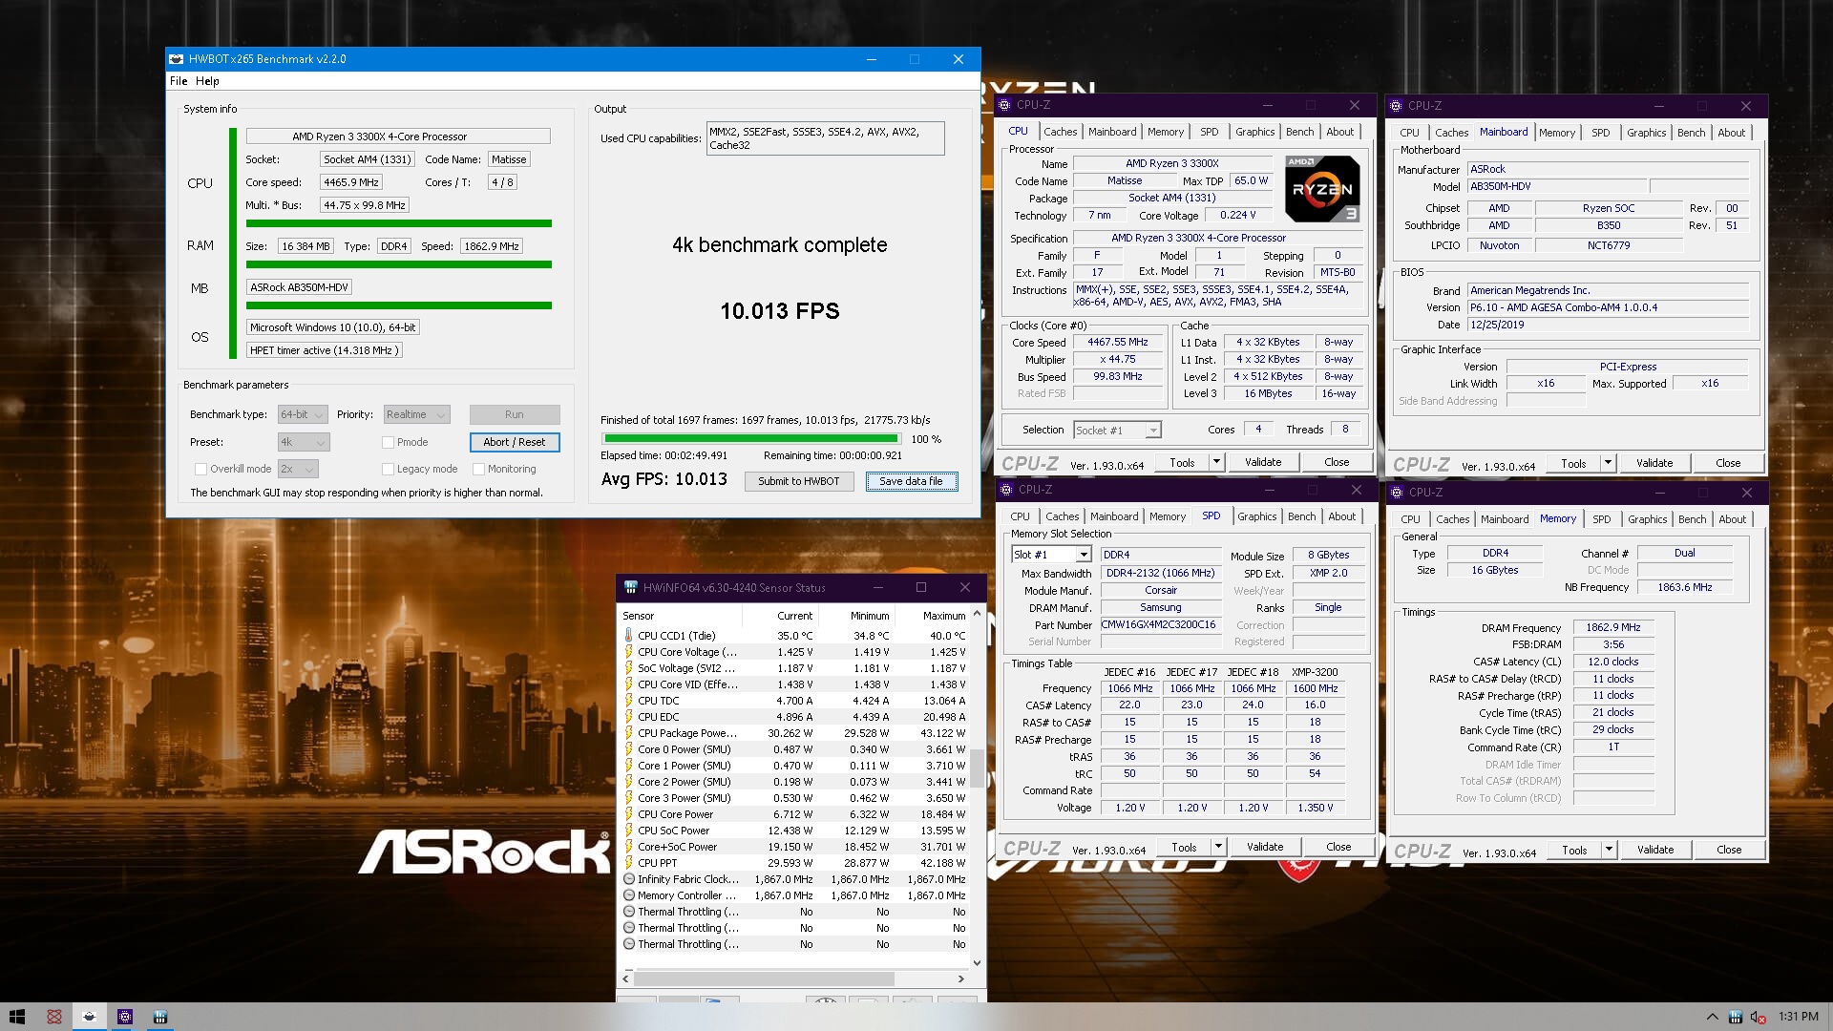This screenshot has width=1833, height=1031.
Task: Click the system clock showing 1:31 PM
Action: click(1799, 1017)
